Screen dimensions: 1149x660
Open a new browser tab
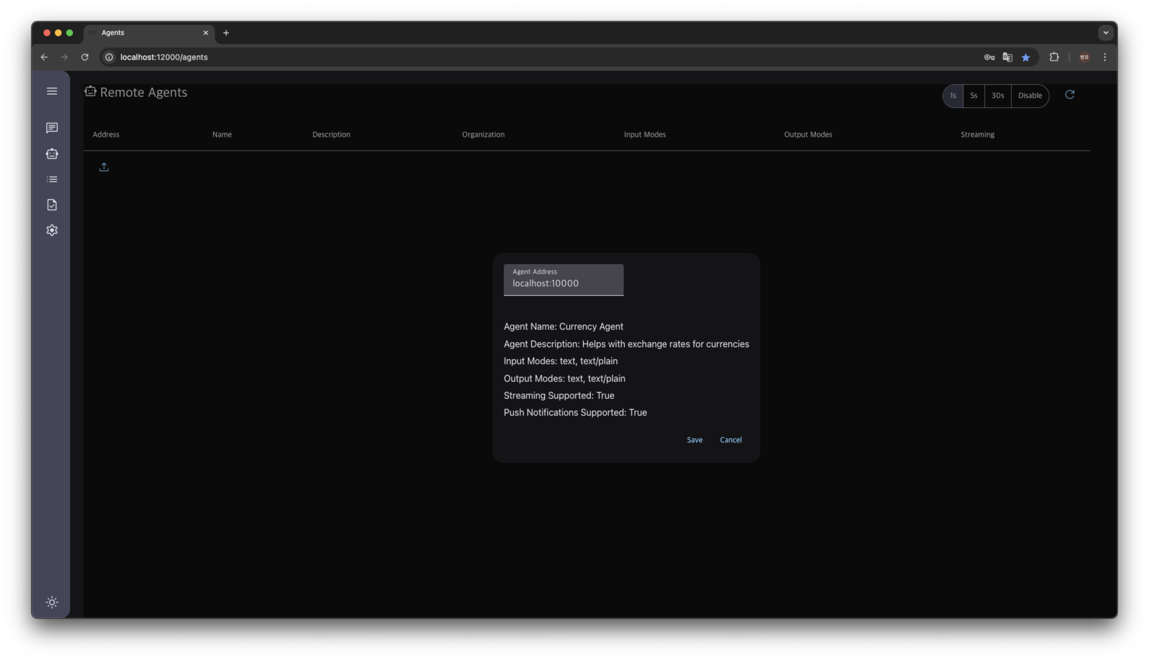(226, 33)
